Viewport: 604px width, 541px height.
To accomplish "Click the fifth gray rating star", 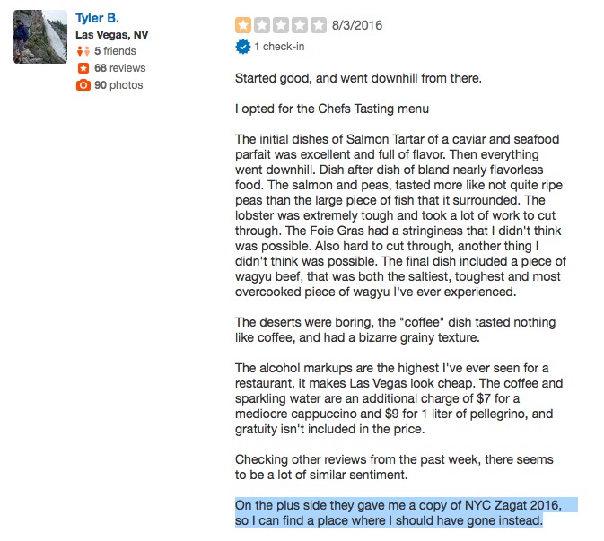I will click(x=319, y=25).
